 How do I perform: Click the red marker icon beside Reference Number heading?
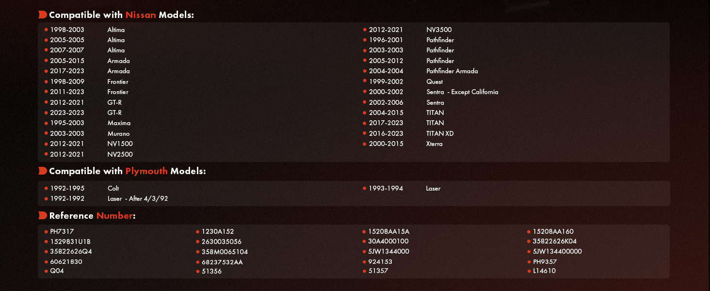[x=43, y=216]
